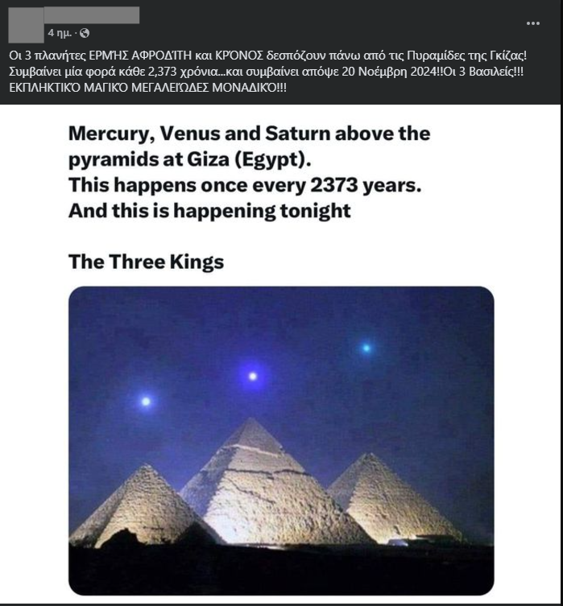
Task: Open the post via the "4 ημ." timestamp
Action: tap(60, 33)
